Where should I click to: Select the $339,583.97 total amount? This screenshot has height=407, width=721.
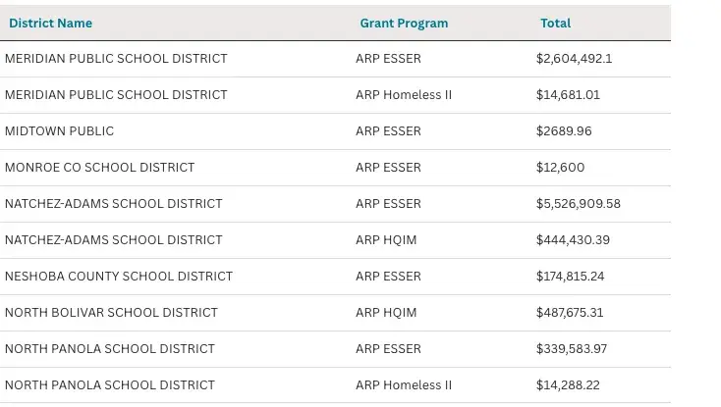(x=572, y=349)
